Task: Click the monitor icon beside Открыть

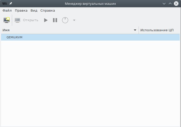Action: pos(17,20)
